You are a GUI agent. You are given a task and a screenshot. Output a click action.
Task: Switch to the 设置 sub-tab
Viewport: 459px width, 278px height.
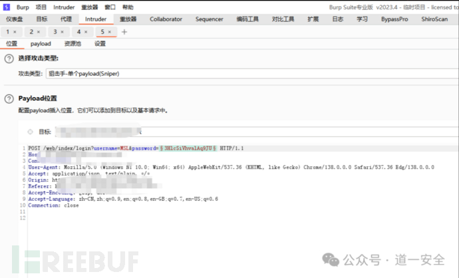coord(100,44)
